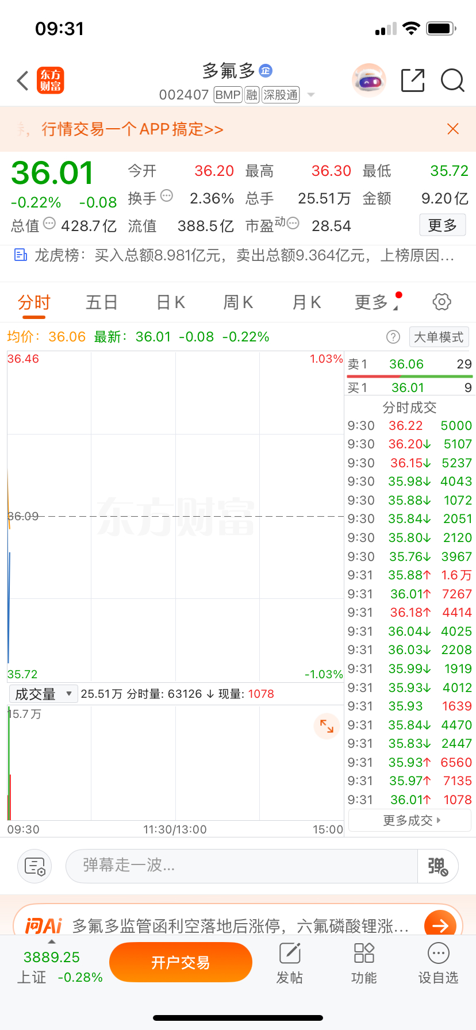Expand the chart to fullscreen icon
Image resolution: width=476 pixels, height=1030 pixels.
[327, 726]
